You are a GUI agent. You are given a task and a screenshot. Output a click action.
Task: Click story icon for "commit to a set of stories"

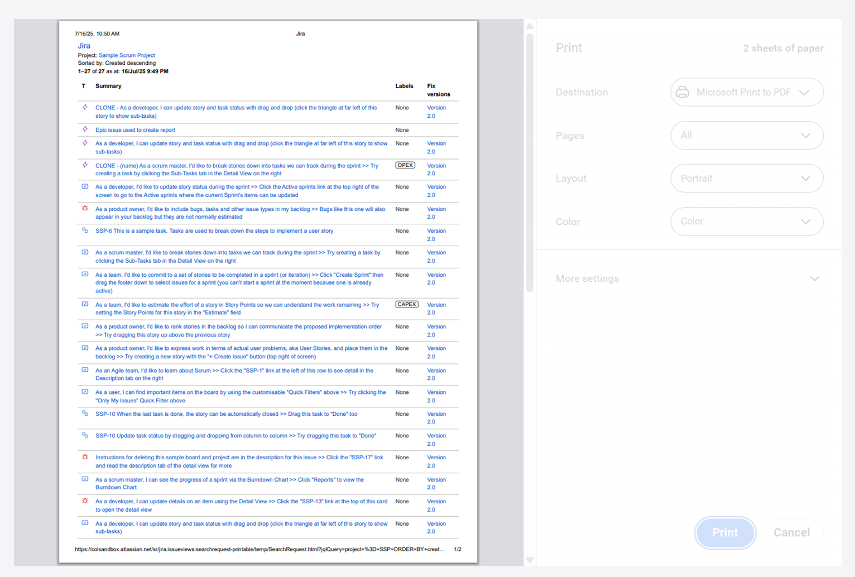[x=85, y=274]
